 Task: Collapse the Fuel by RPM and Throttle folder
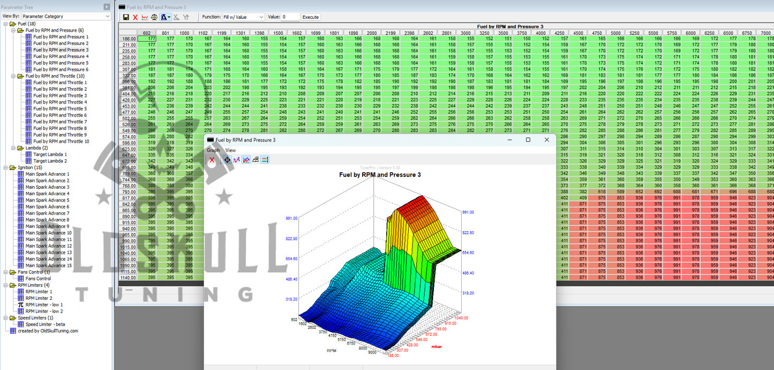coord(13,76)
